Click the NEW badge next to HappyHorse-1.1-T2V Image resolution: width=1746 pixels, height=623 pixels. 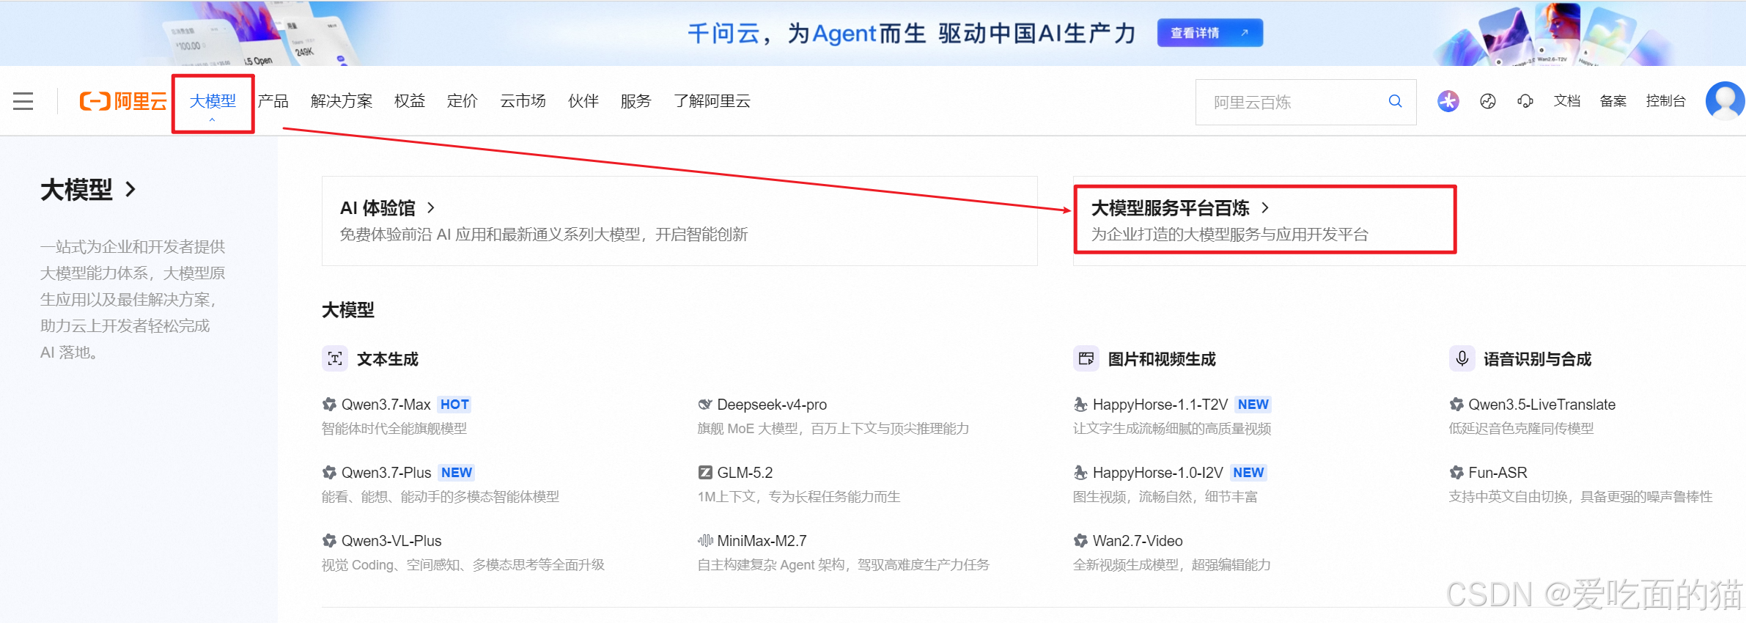(x=1253, y=404)
